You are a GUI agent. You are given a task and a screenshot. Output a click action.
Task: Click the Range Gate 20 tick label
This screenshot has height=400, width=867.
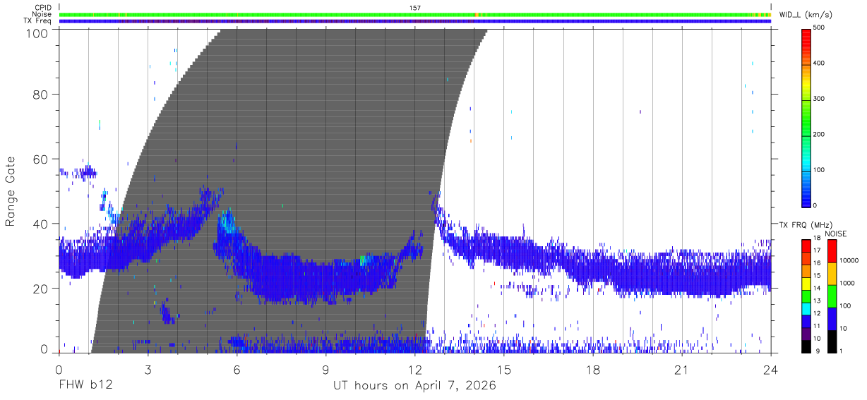point(42,289)
